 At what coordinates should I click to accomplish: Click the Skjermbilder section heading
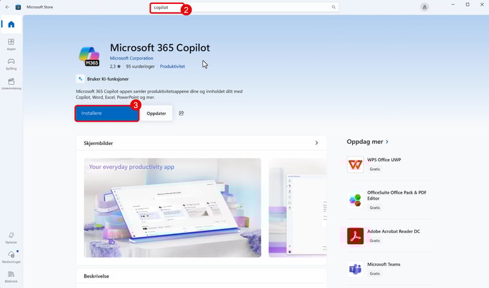98,143
